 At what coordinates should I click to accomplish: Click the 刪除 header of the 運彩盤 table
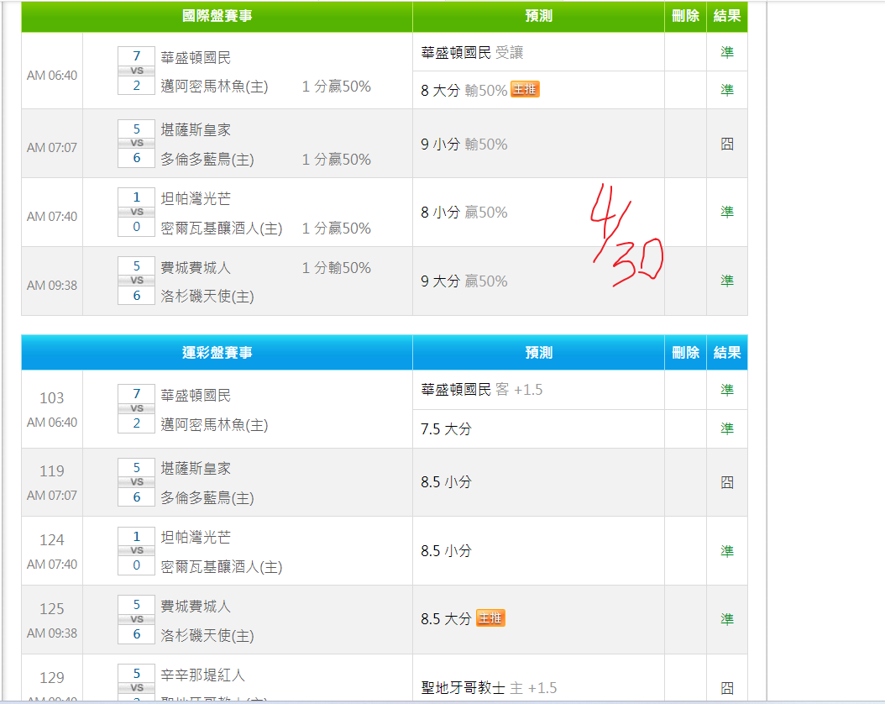coord(685,353)
